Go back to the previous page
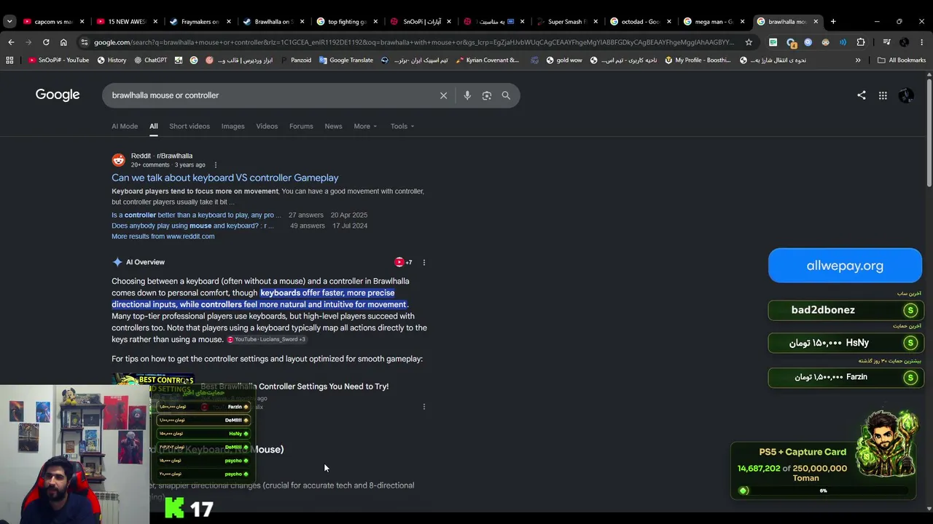 [x=11, y=42]
